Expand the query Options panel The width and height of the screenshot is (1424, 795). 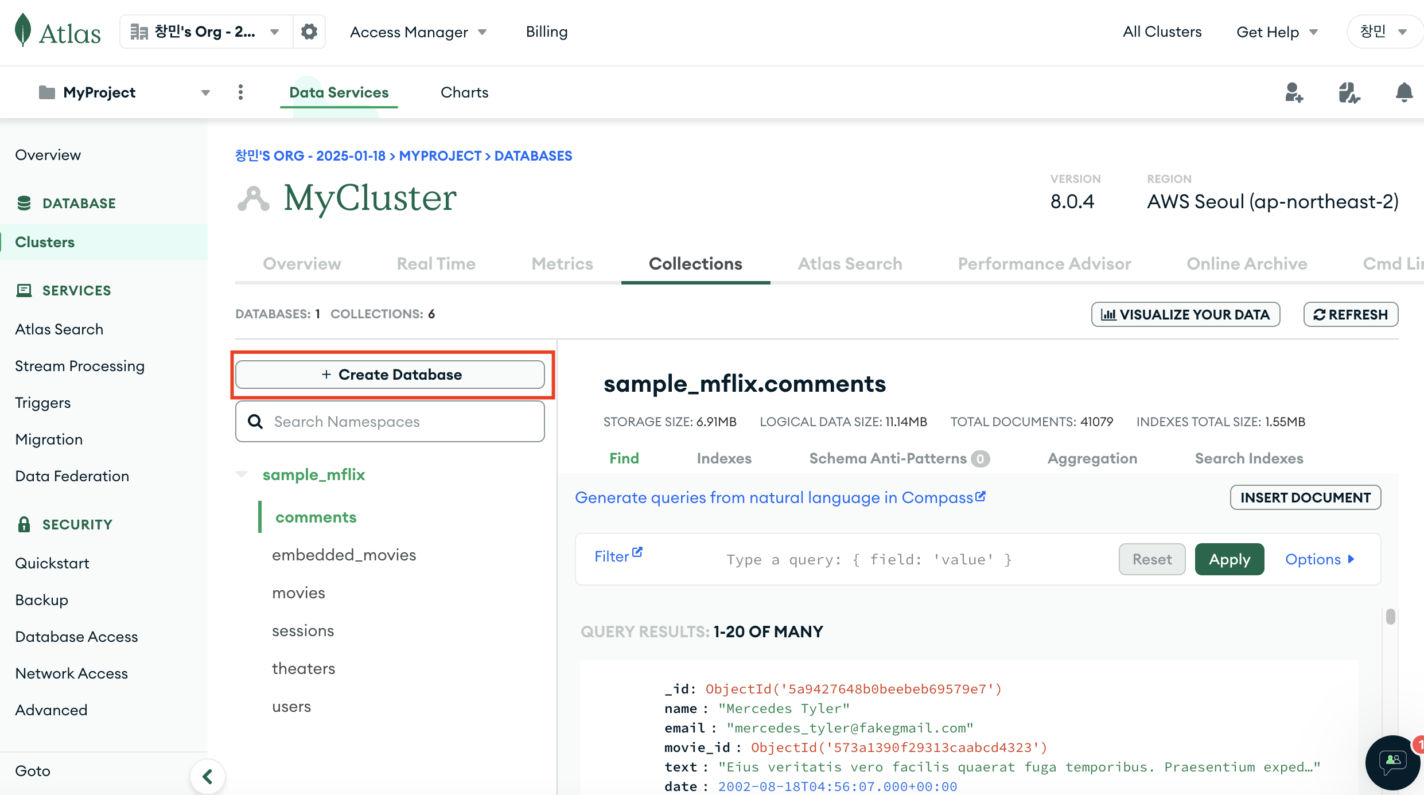point(1319,559)
